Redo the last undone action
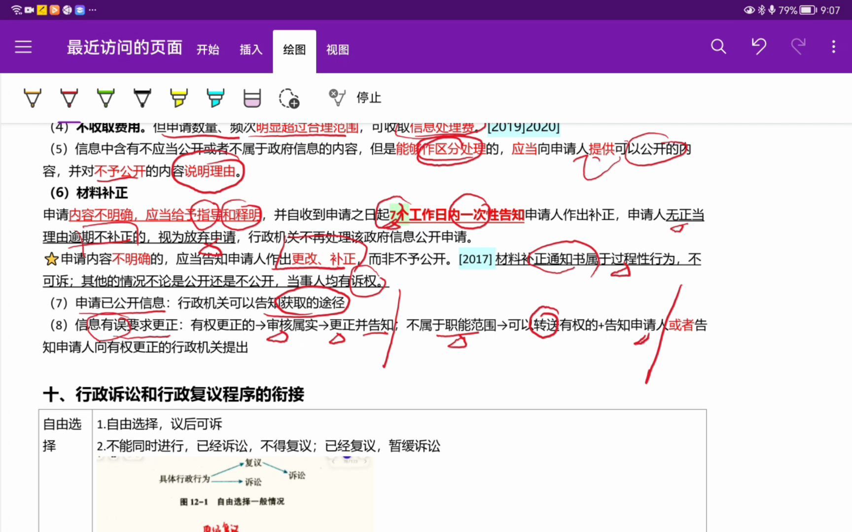852x532 pixels. coord(798,47)
